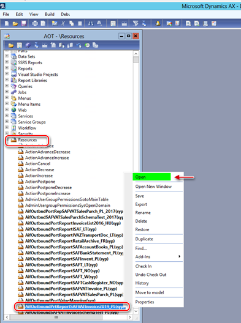
Task: Click the Queries node icon with question mark
Action: [13, 86]
